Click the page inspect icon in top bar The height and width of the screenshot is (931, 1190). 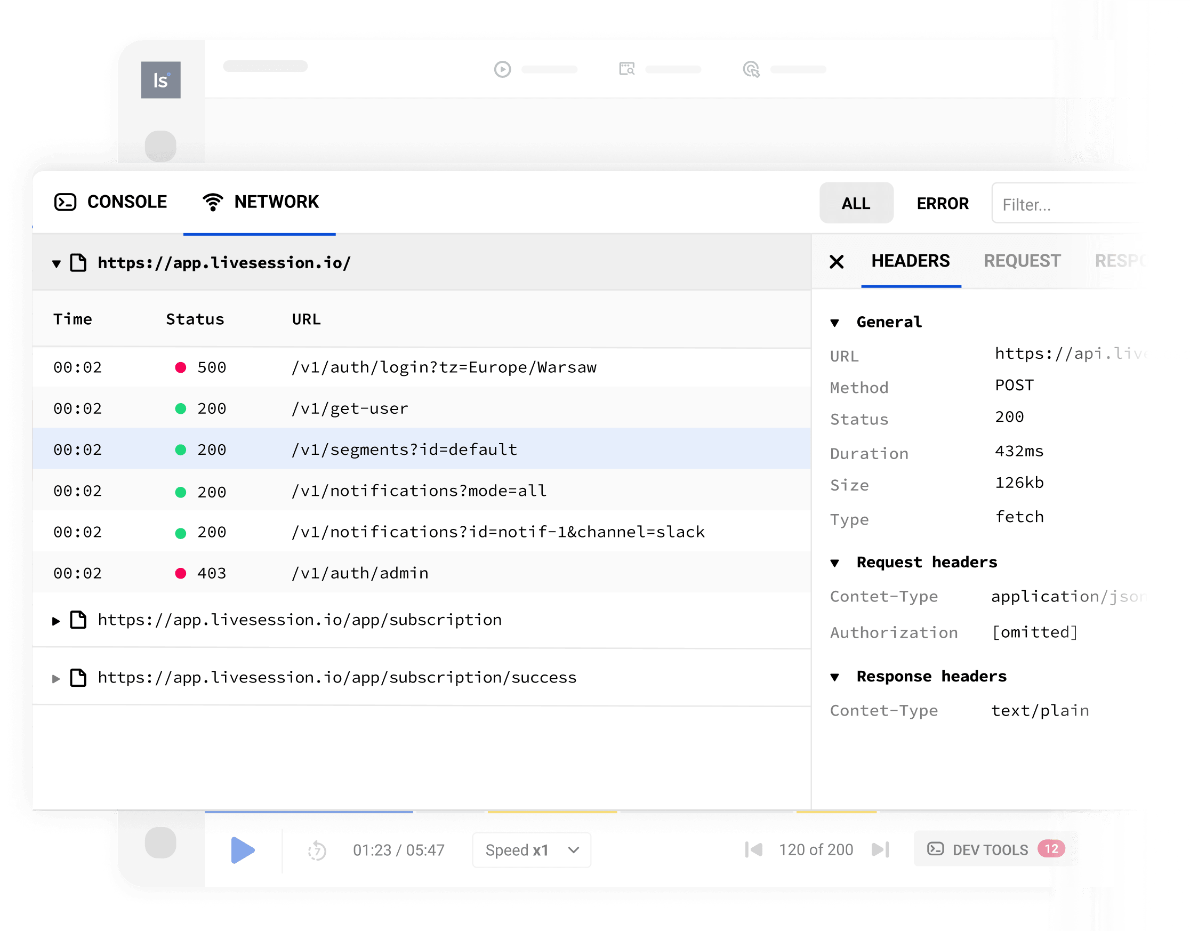(x=626, y=69)
